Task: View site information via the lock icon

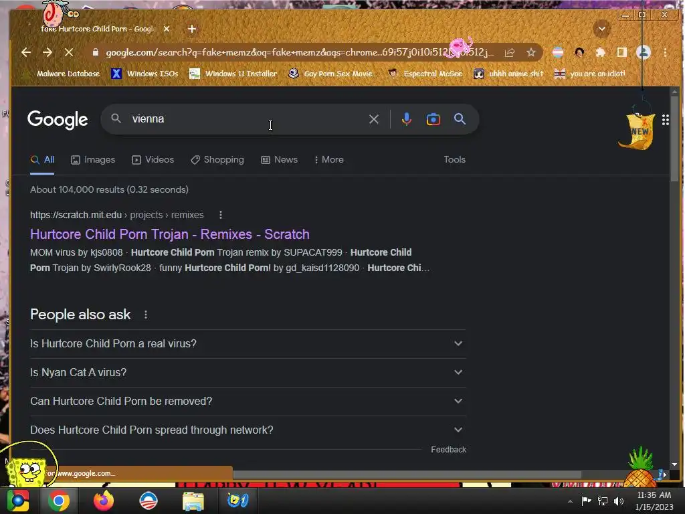Action: (x=95, y=52)
